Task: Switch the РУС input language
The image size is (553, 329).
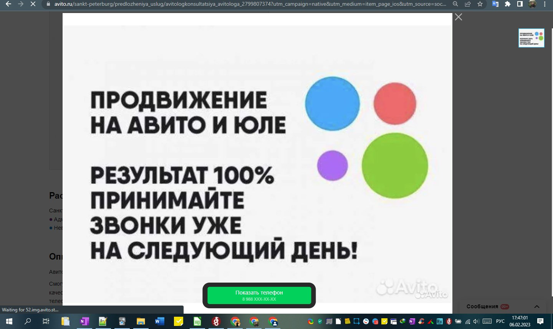Action: pos(500,321)
